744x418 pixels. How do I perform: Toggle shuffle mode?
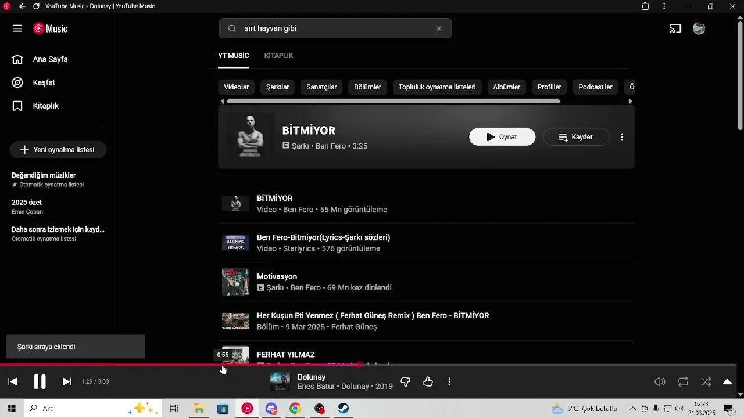click(706, 381)
